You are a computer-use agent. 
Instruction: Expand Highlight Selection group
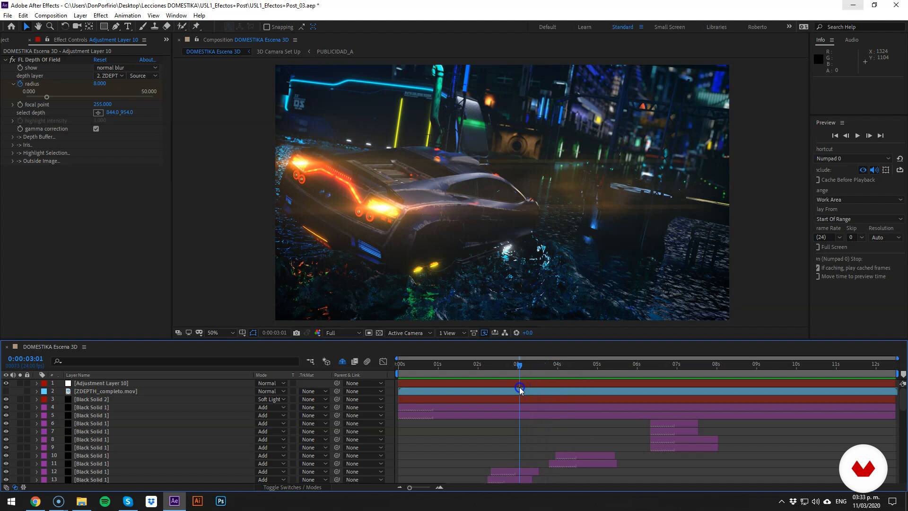[x=13, y=153]
